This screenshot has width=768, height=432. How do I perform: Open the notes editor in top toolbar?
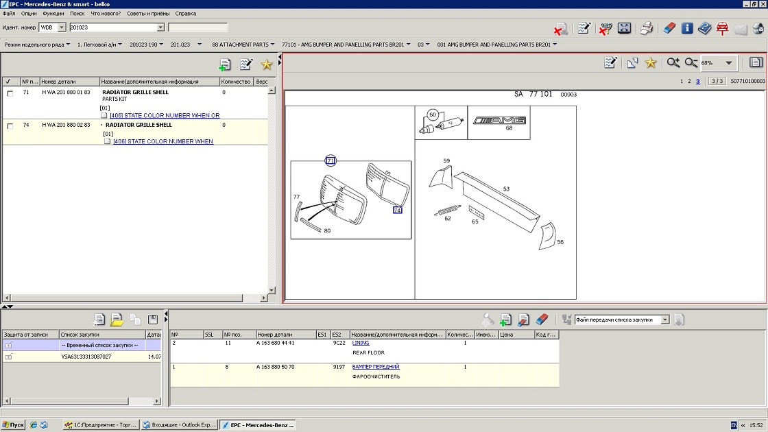pyautogui.click(x=584, y=28)
